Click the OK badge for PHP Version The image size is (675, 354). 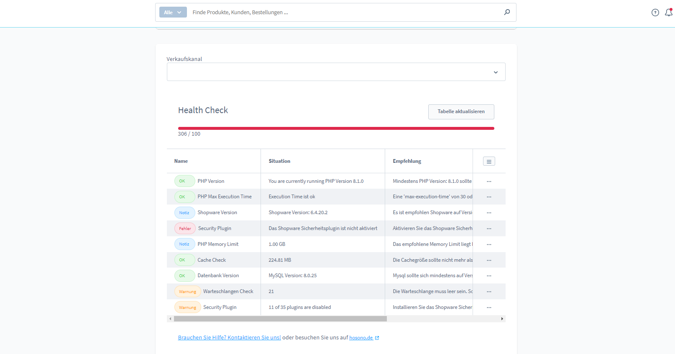coord(184,181)
